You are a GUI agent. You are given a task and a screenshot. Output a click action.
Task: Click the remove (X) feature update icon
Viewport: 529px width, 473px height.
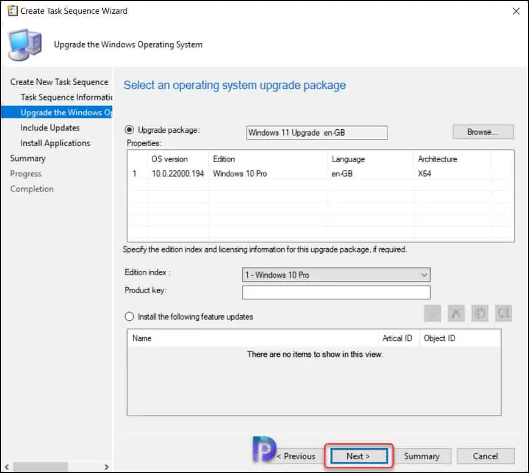(456, 314)
